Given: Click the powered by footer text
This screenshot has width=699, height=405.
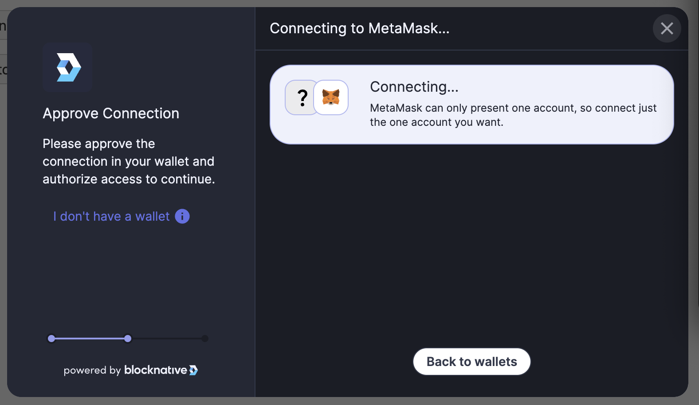Looking at the screenshot, I should 92,370.
